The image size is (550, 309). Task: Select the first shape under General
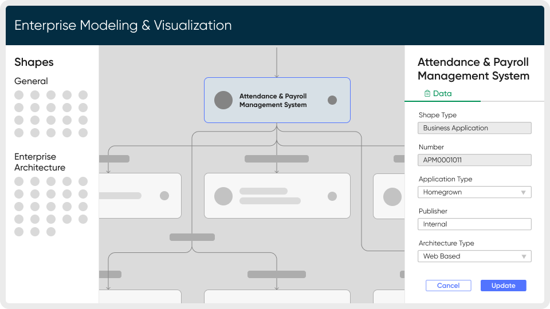coord(19,95)
